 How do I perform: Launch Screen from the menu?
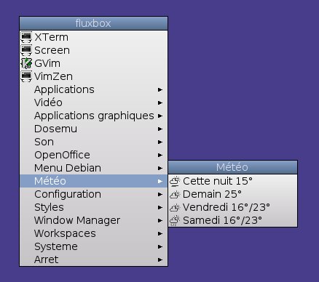[x=93, y=50]
